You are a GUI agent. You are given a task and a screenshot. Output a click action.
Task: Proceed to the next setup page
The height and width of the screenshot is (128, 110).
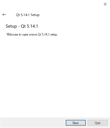(x=76, y=123)
